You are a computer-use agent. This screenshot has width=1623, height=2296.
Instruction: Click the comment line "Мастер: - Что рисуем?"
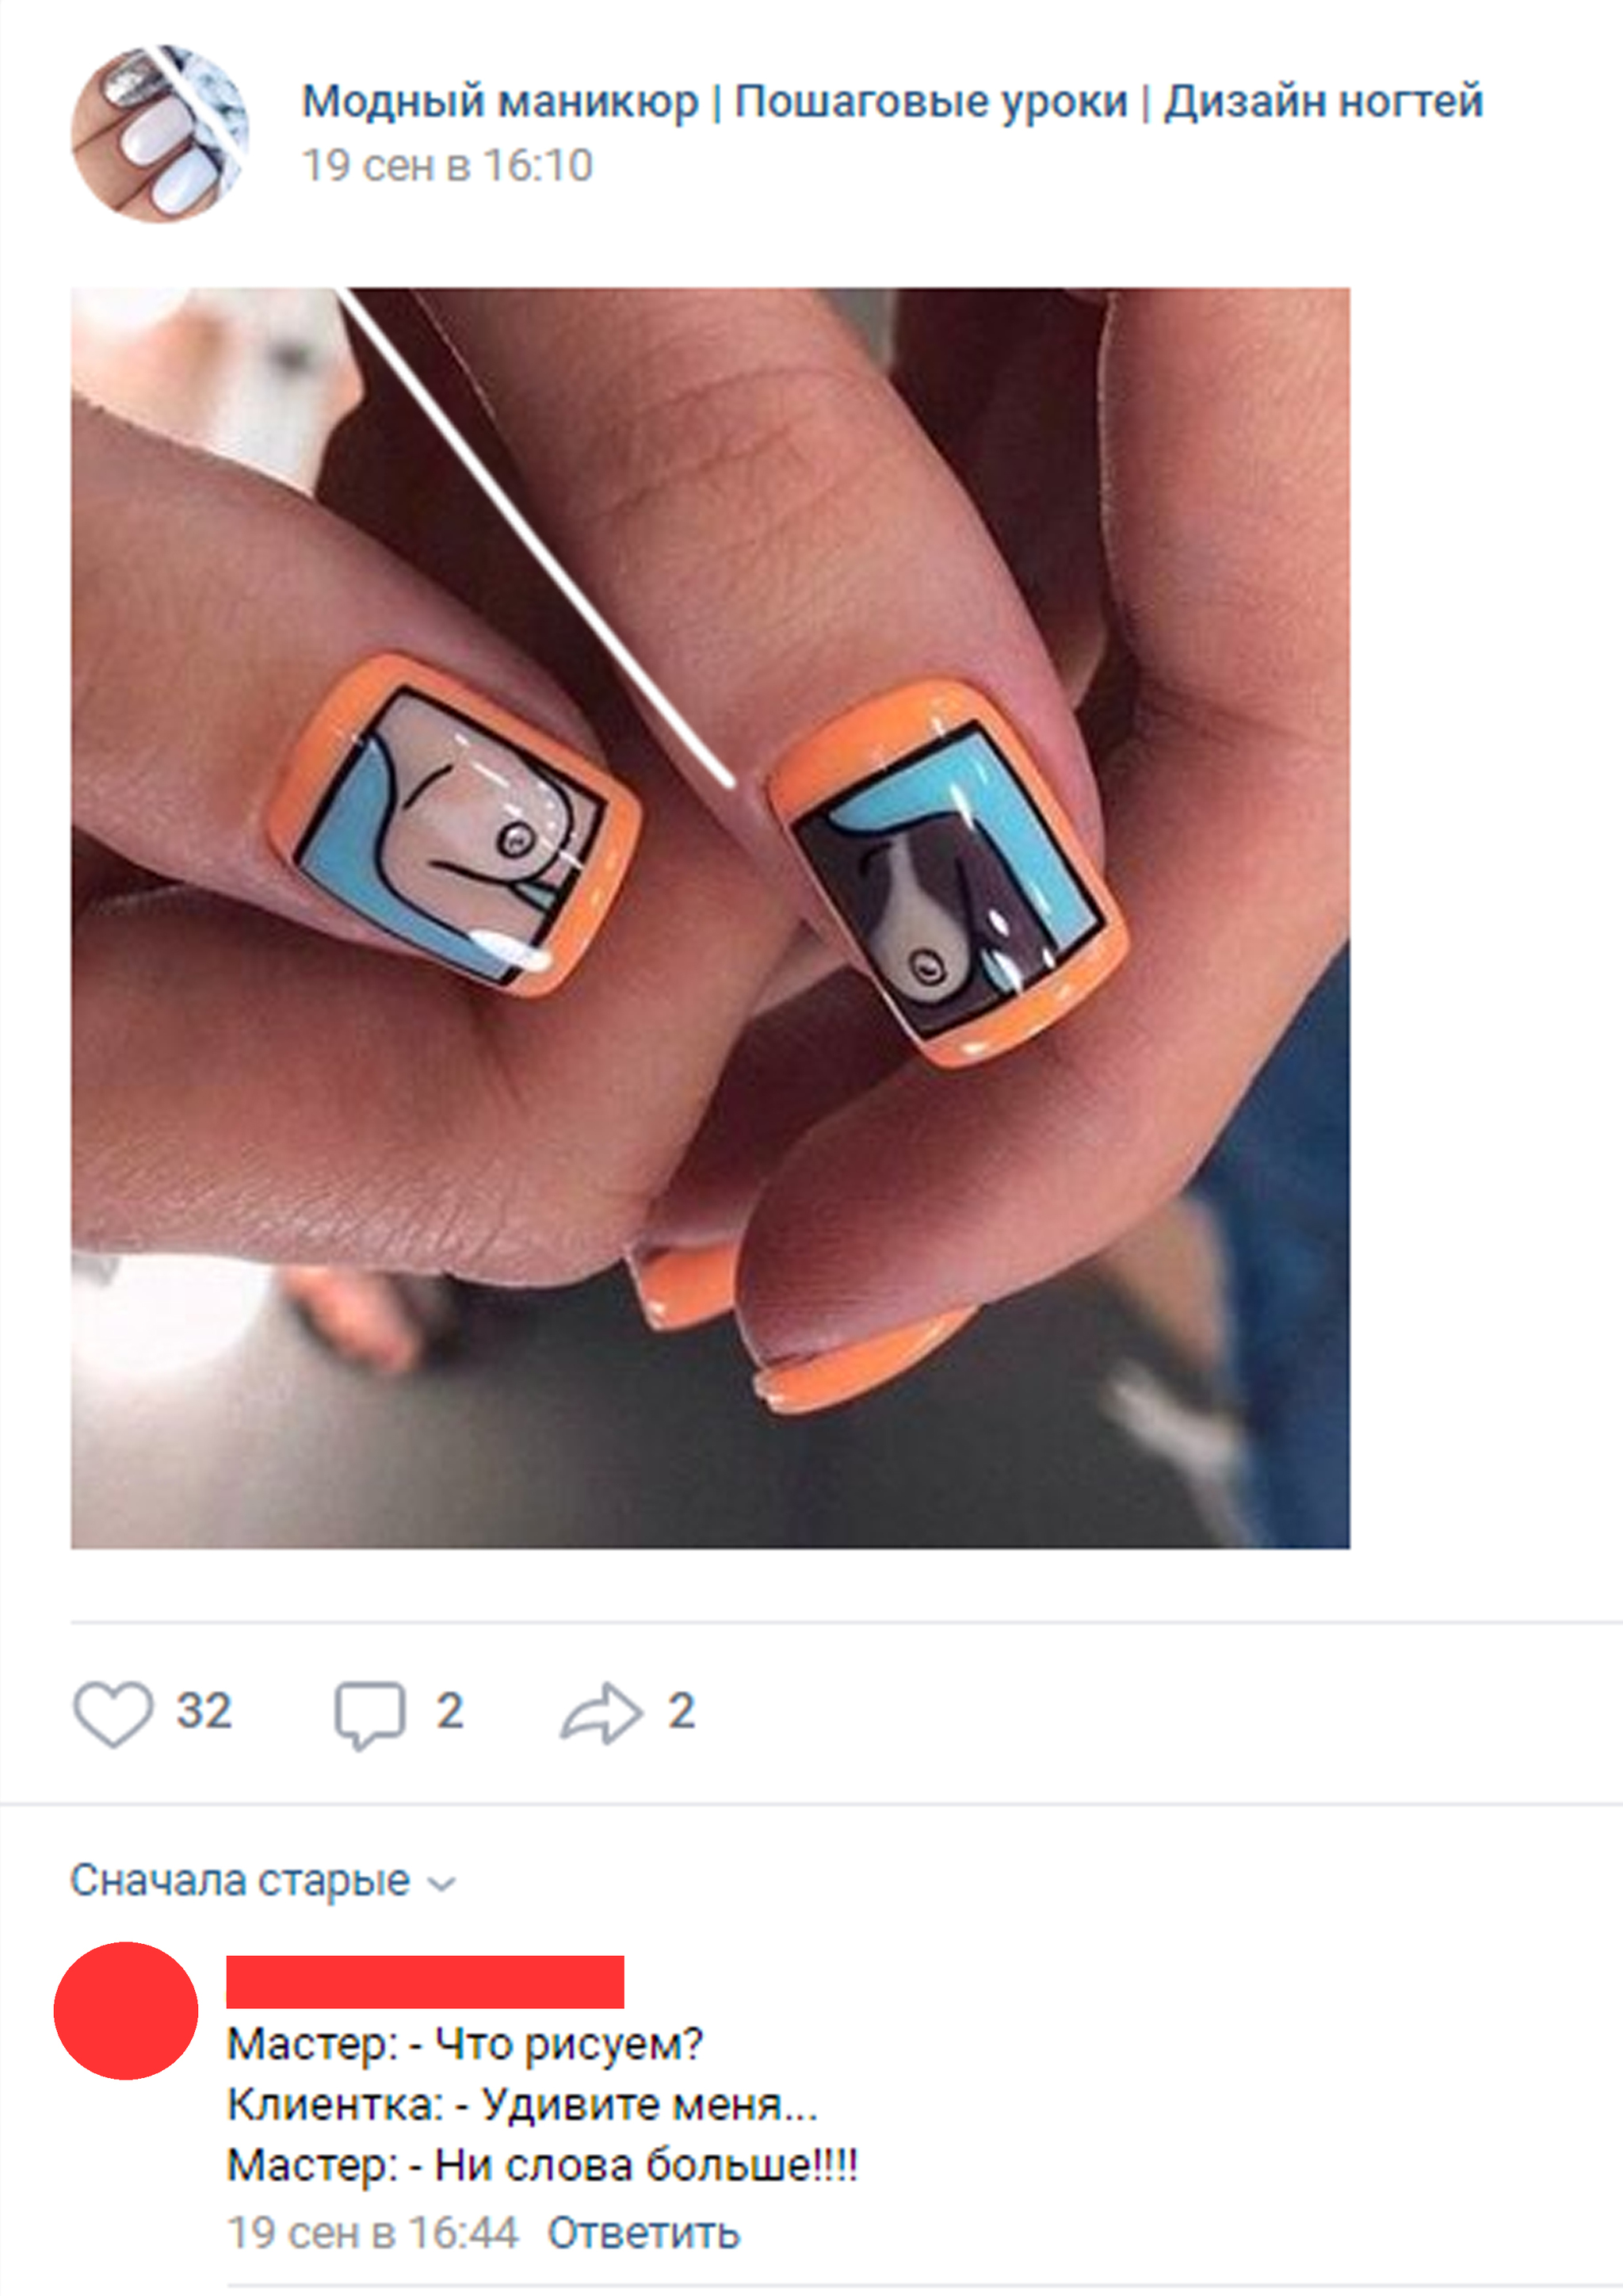pos(464,2045)
